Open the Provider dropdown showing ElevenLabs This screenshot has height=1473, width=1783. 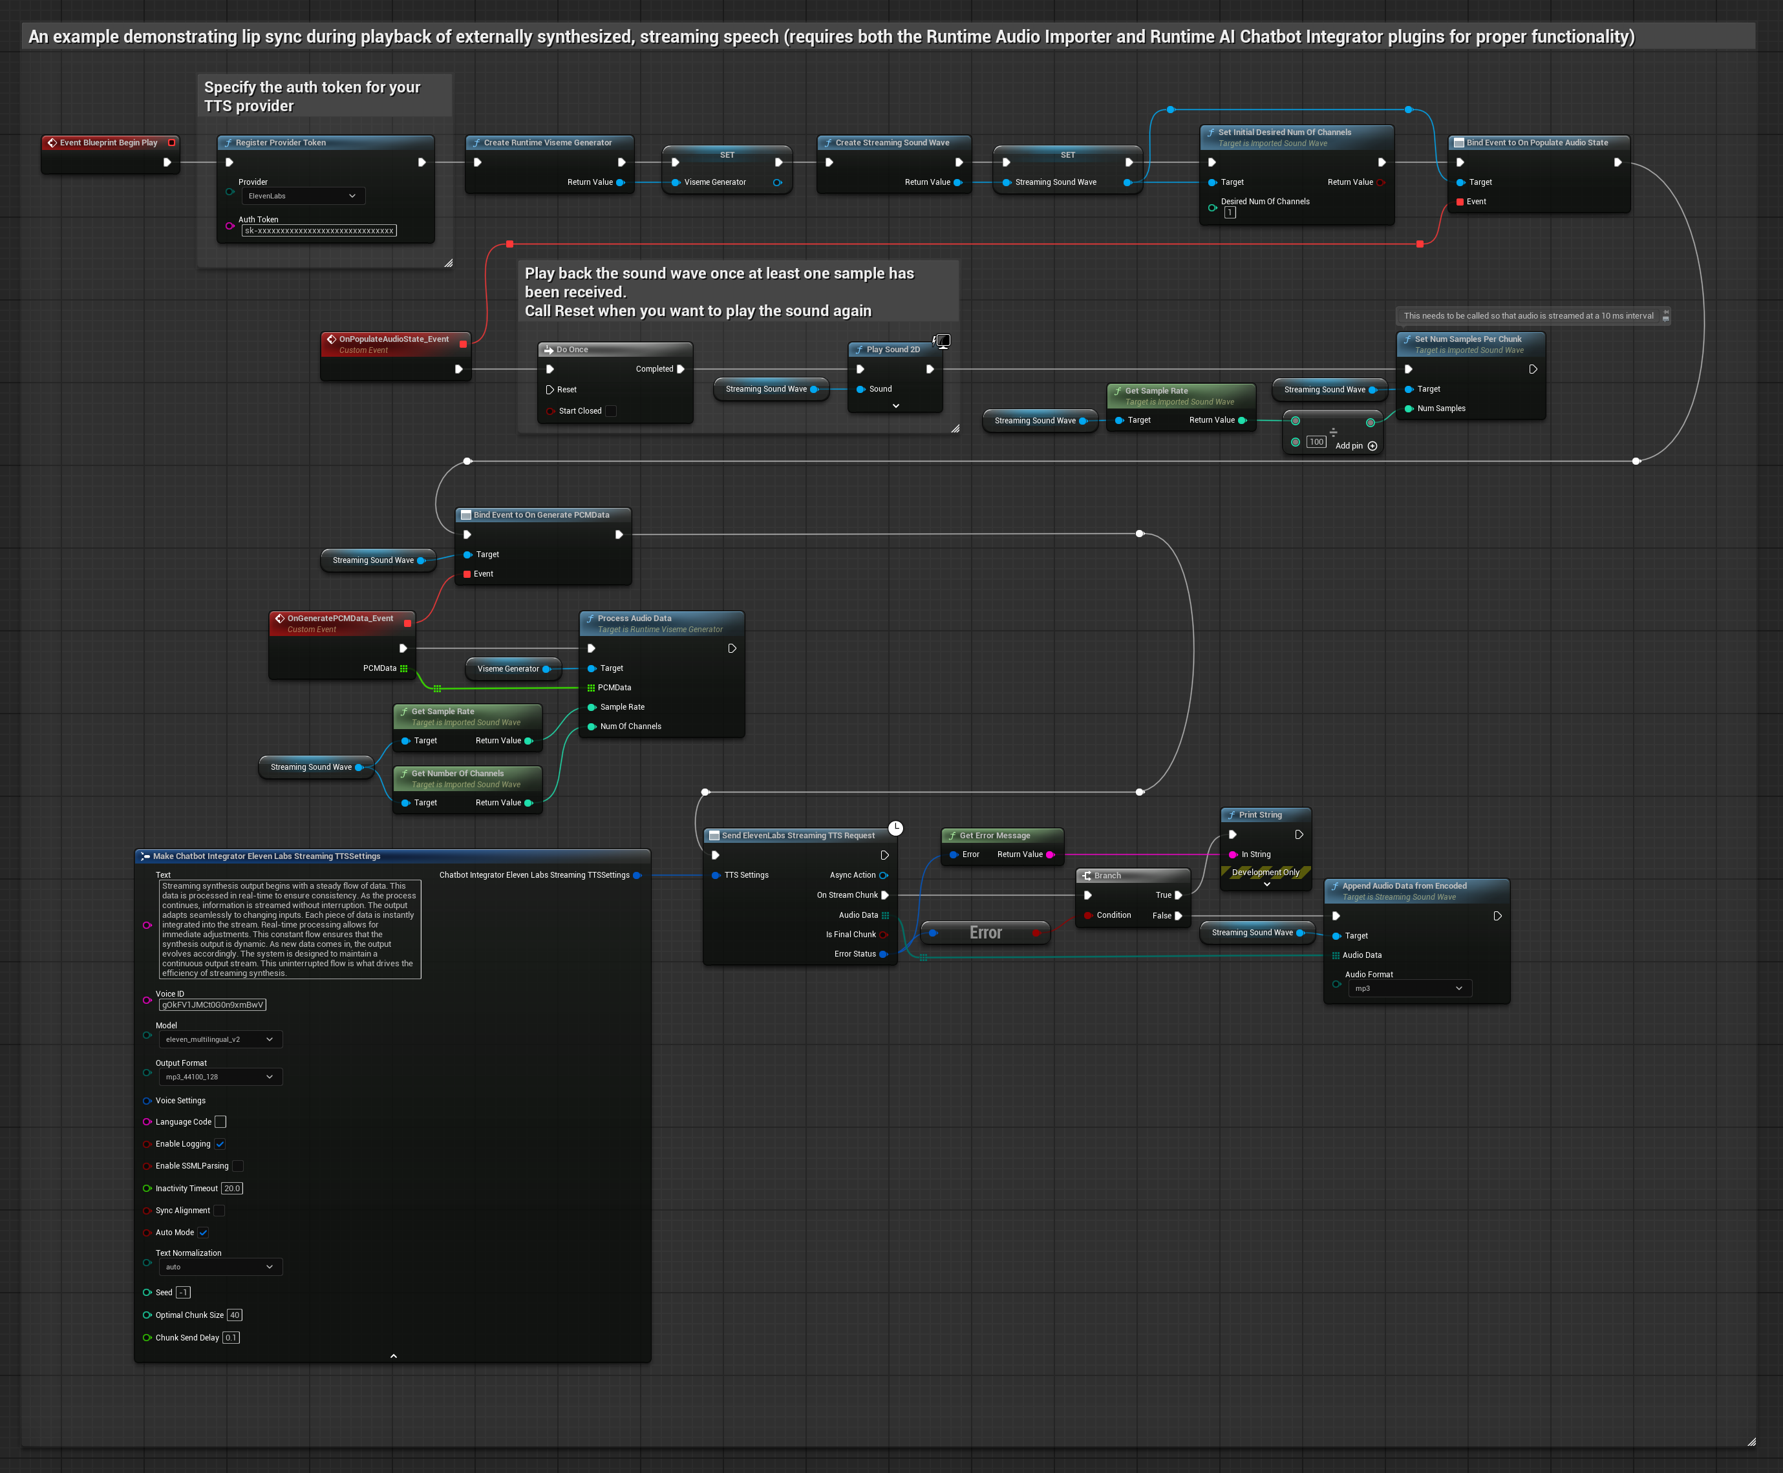point(303,196)
